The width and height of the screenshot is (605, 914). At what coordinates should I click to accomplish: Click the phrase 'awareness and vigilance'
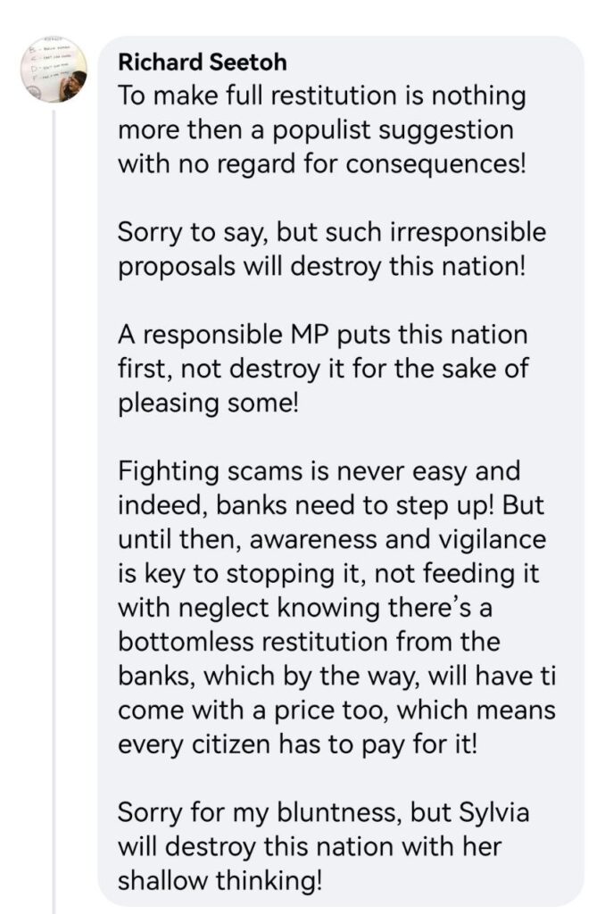tap(397, 539)
